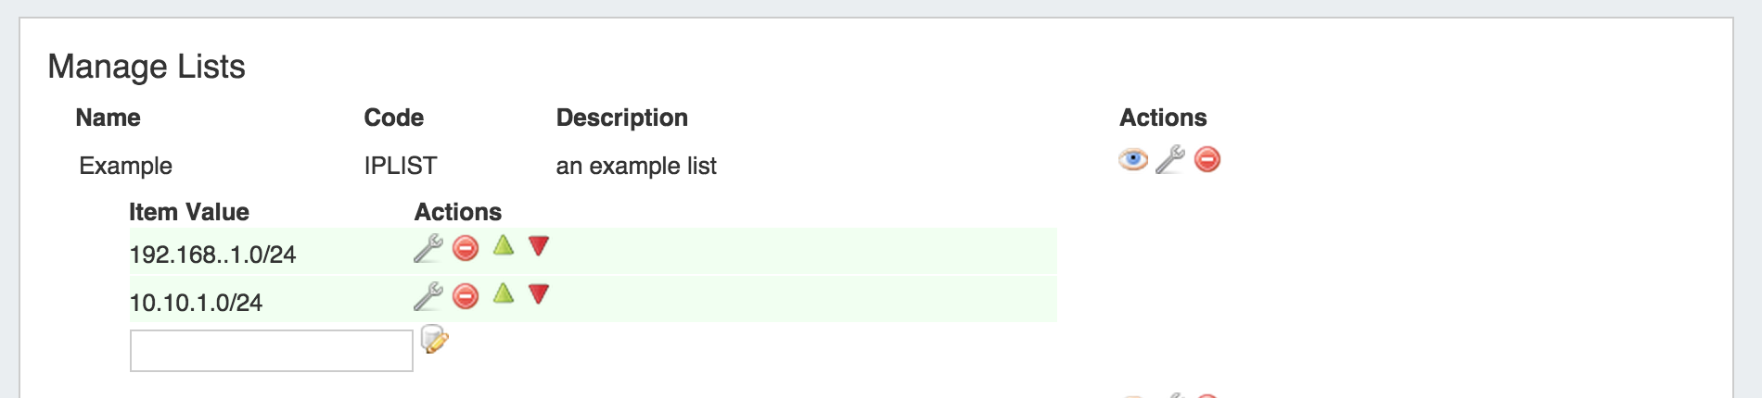This screenshot has width=1762, height=398.
Task: Edit the 10.10.1.0/24 item
Action: [x=428, y=296]
